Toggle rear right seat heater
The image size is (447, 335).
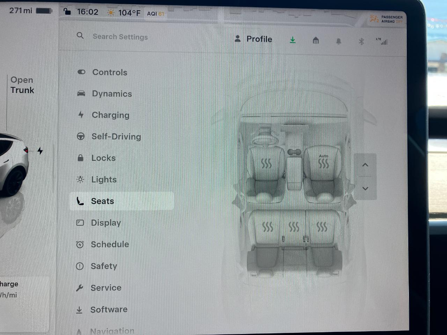coord(322,227)
